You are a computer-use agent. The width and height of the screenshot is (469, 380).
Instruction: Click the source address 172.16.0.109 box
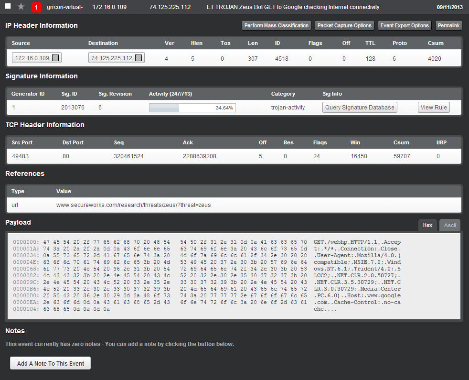32,58
